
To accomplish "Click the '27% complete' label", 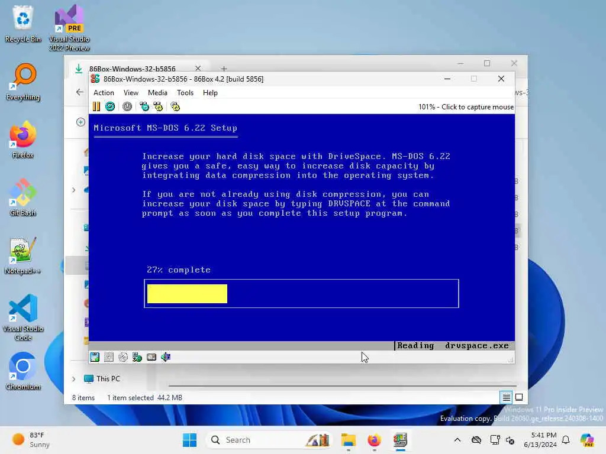I will coord(179,270).
